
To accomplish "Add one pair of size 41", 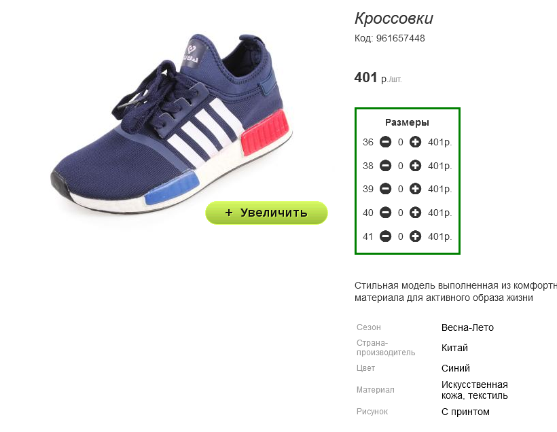I will pos(415,236).
